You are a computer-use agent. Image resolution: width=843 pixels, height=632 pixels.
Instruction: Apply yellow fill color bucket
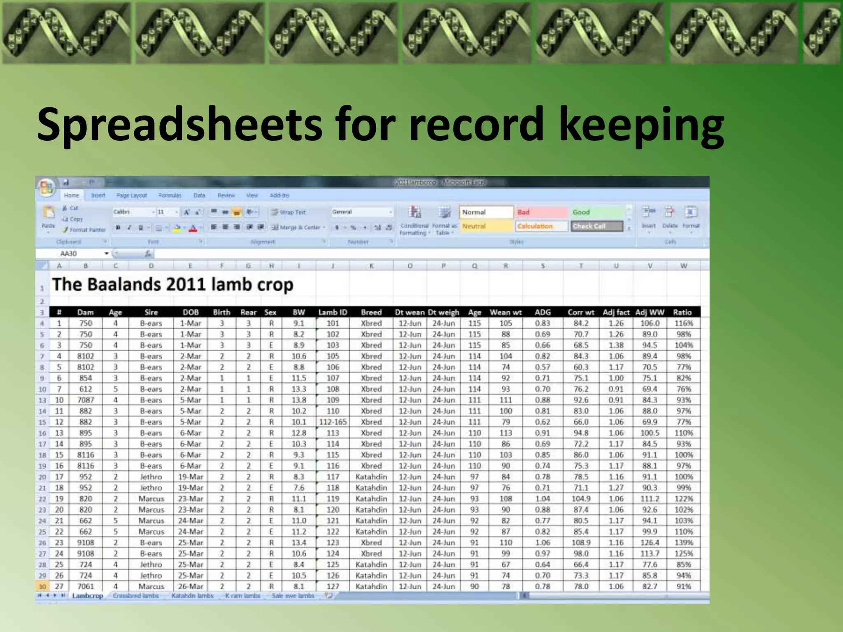click(177, 228)
